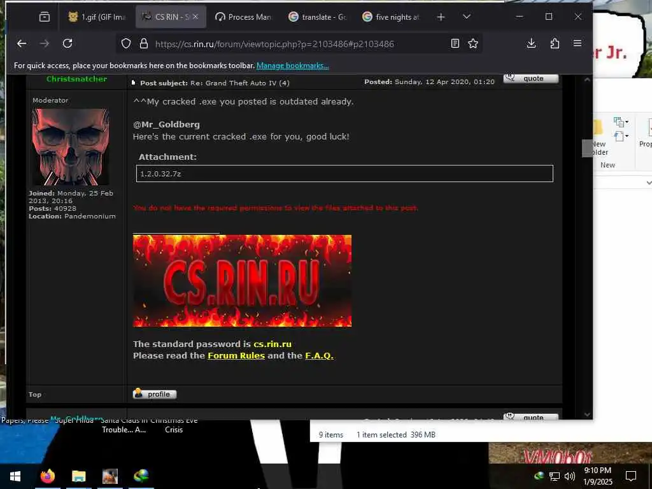This screenshot has width=652, height=489.
Task: Click the page scrollbar up arrow
Action: click(x=587, y=80)
